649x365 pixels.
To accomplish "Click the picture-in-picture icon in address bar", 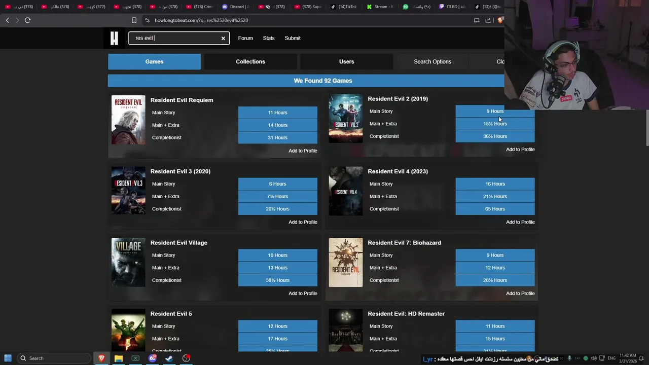I will click(477, 20).
